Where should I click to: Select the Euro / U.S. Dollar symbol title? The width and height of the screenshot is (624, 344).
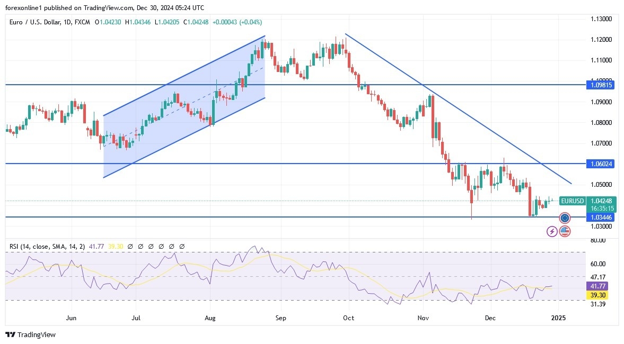point(34,22)
